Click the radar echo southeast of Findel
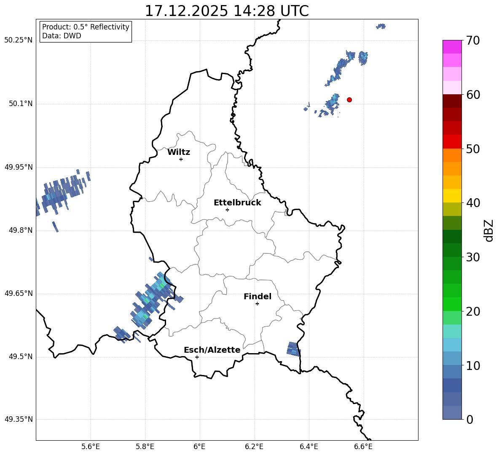Viewport: 499px width, 455px height. tap(293, 349)
